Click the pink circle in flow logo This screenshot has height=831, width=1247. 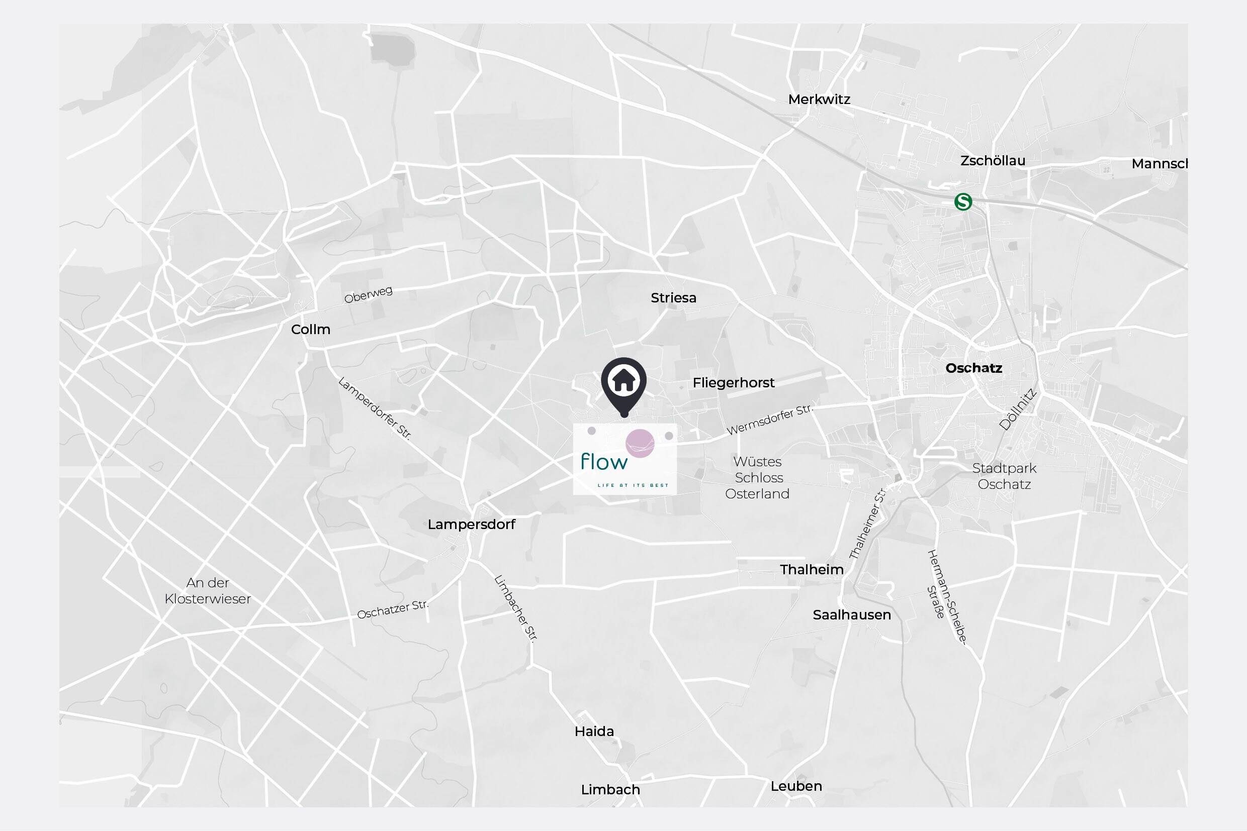coord(640,443)
